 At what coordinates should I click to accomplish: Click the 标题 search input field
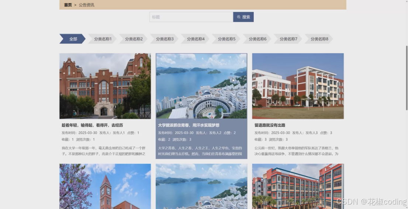(191, 17)
